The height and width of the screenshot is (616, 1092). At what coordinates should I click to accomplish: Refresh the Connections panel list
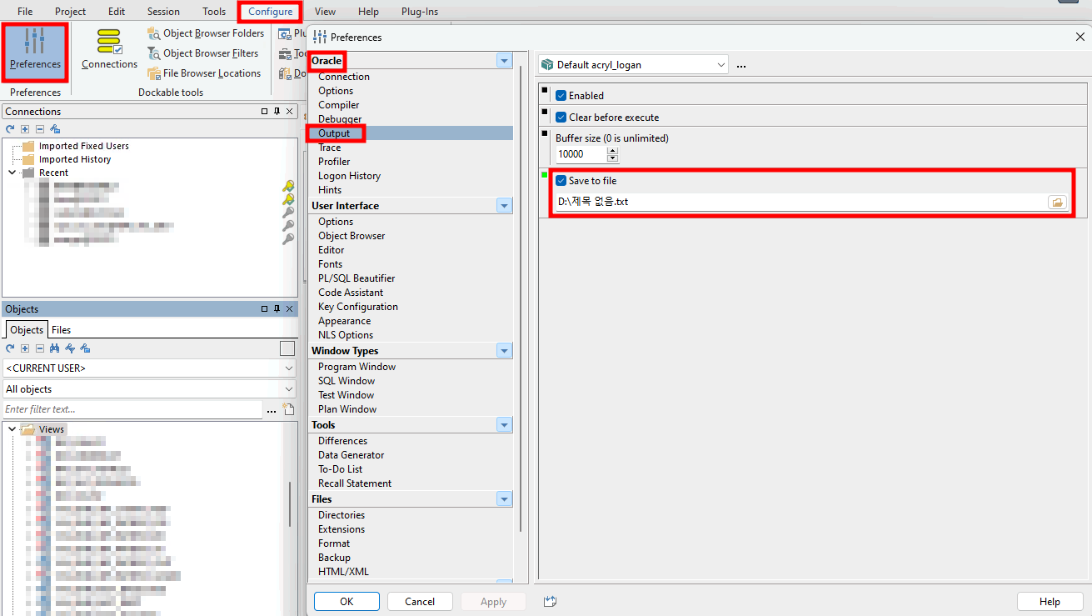pos(10,129)
